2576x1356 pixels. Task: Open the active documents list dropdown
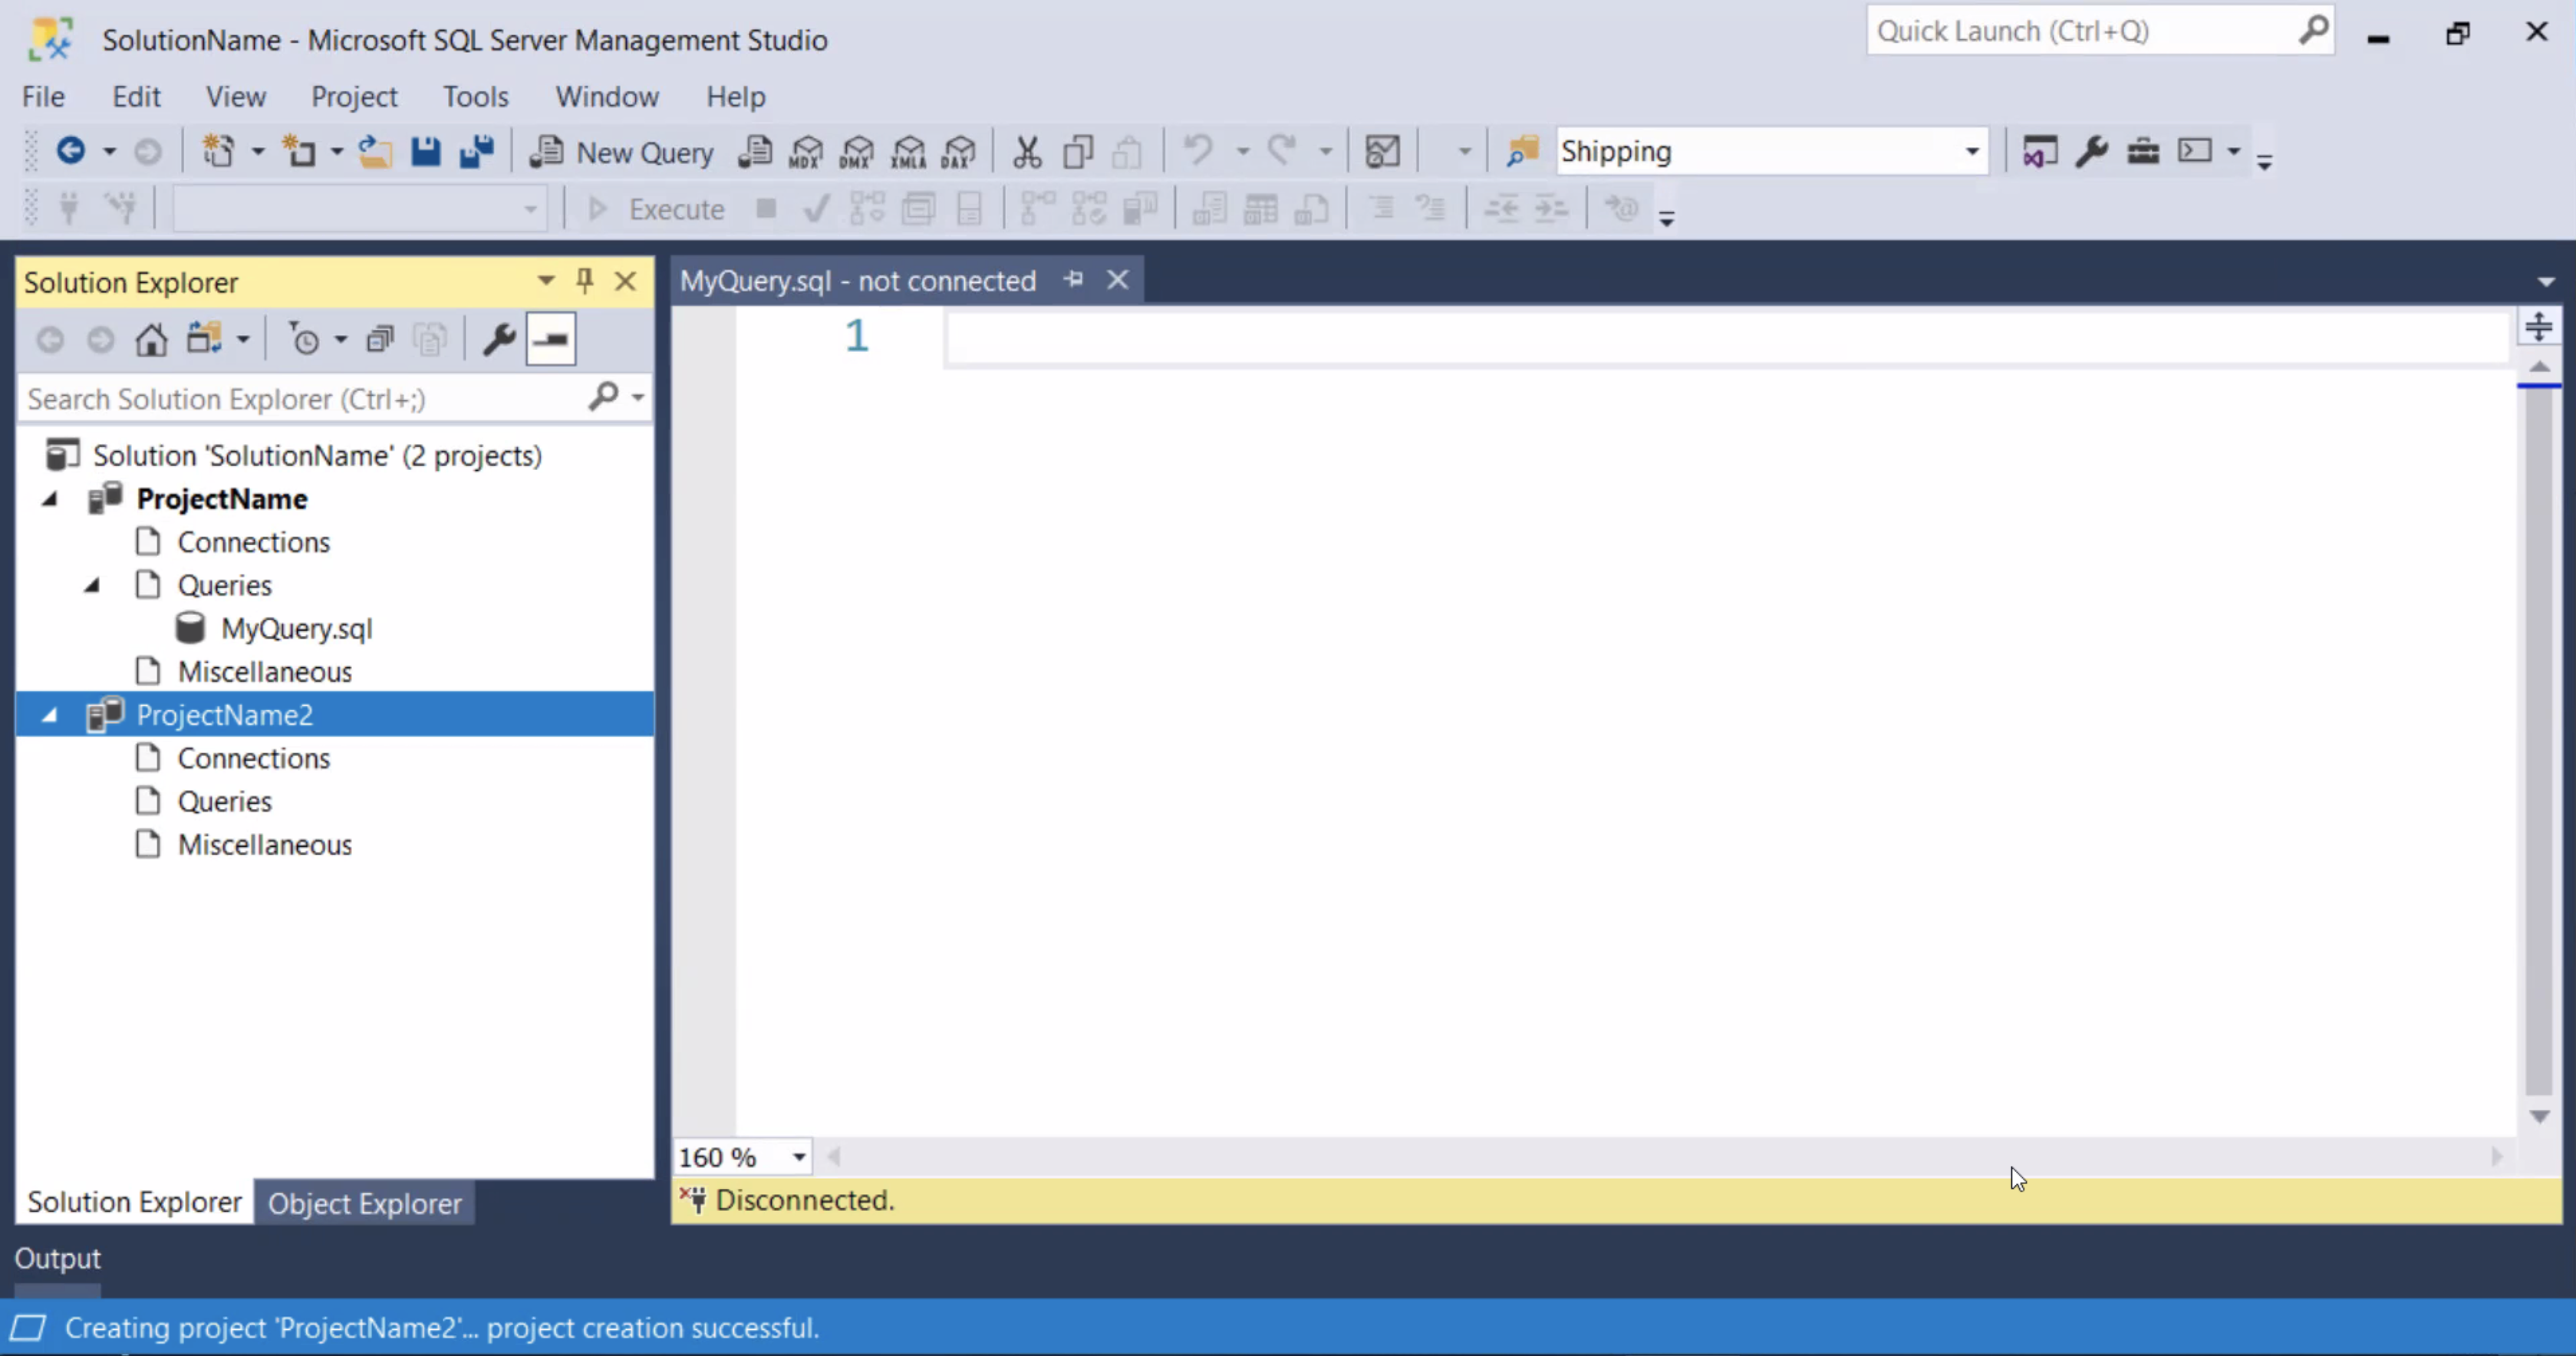(x=2546, y=282)
